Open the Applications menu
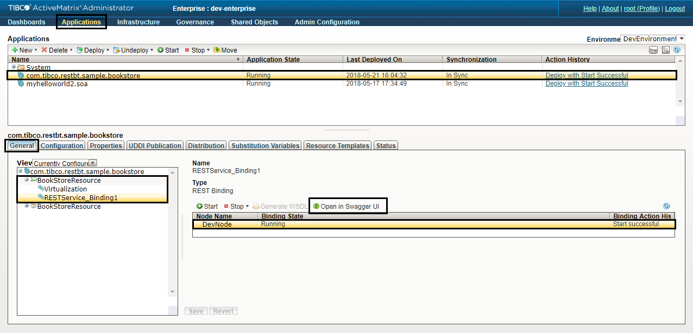The width and height of the screenshot is (693, 333). (x=81, y=22)
